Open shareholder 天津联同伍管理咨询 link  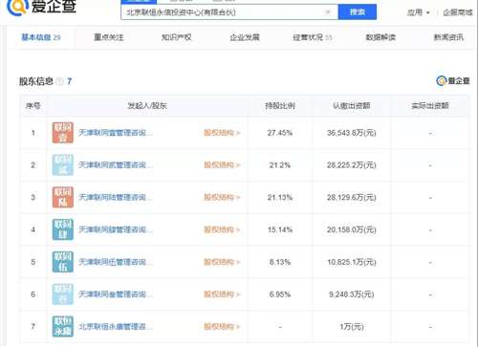116,262
